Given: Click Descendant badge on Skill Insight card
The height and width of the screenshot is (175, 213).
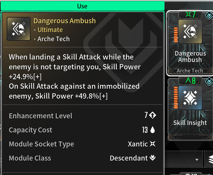Looking at the screenshot, I should pyautogui.click(x=209, y=81).
